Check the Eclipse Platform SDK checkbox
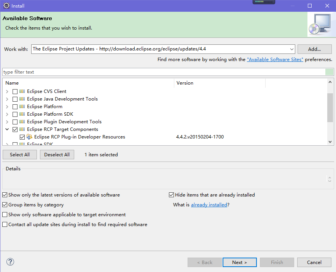 click(x=15, y=114)
